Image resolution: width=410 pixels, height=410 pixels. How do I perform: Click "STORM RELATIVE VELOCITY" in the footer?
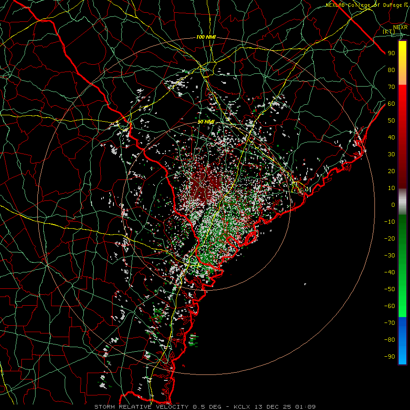142,407
